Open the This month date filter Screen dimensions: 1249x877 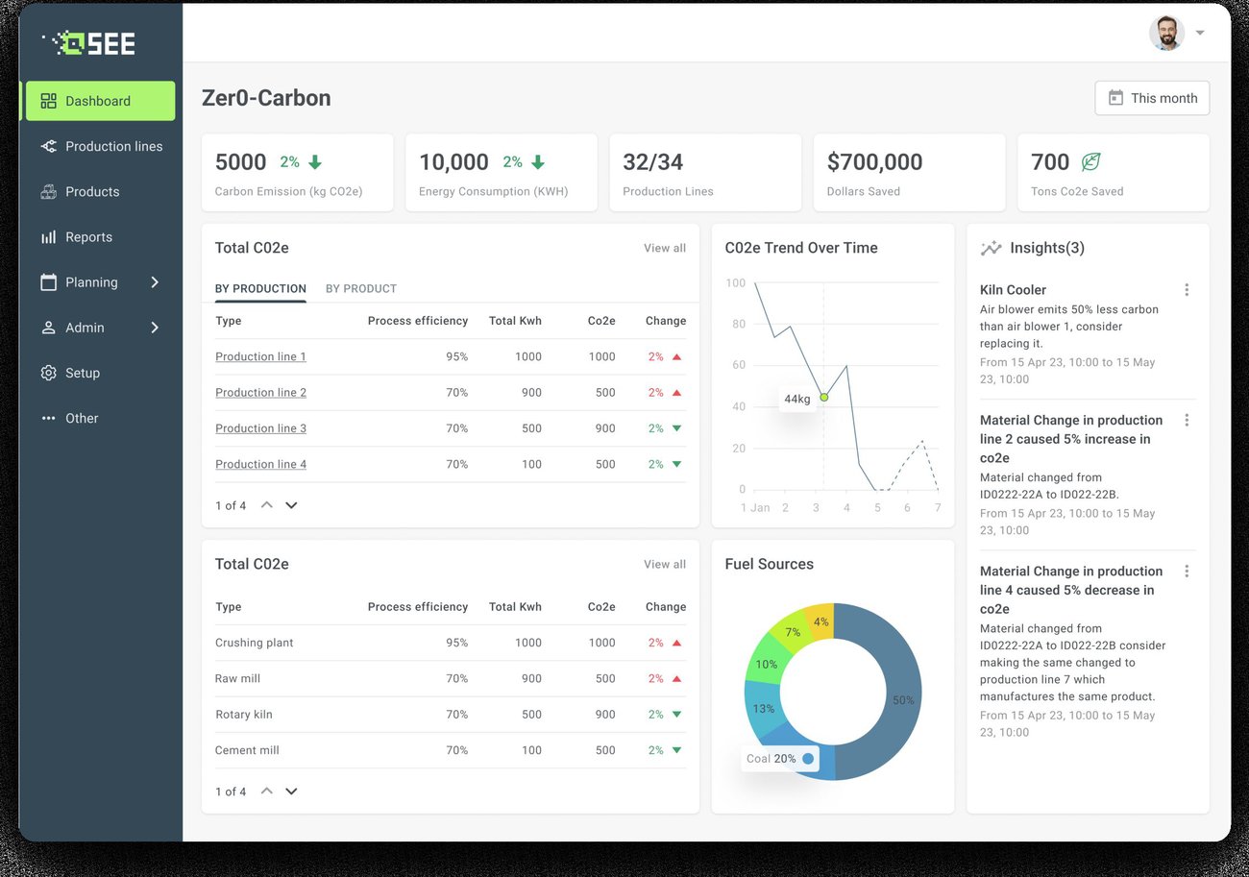[1152, 98]
